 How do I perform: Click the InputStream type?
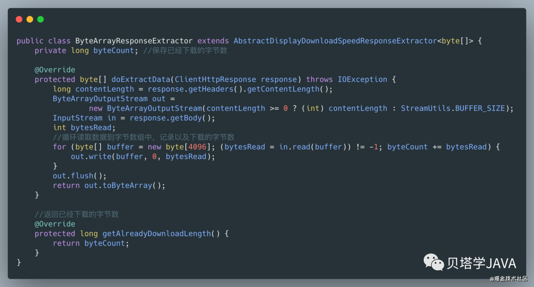78,118
